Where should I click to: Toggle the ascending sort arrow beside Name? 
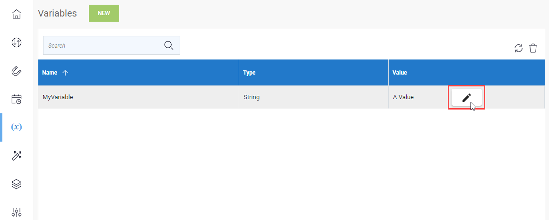click(65, 73)
